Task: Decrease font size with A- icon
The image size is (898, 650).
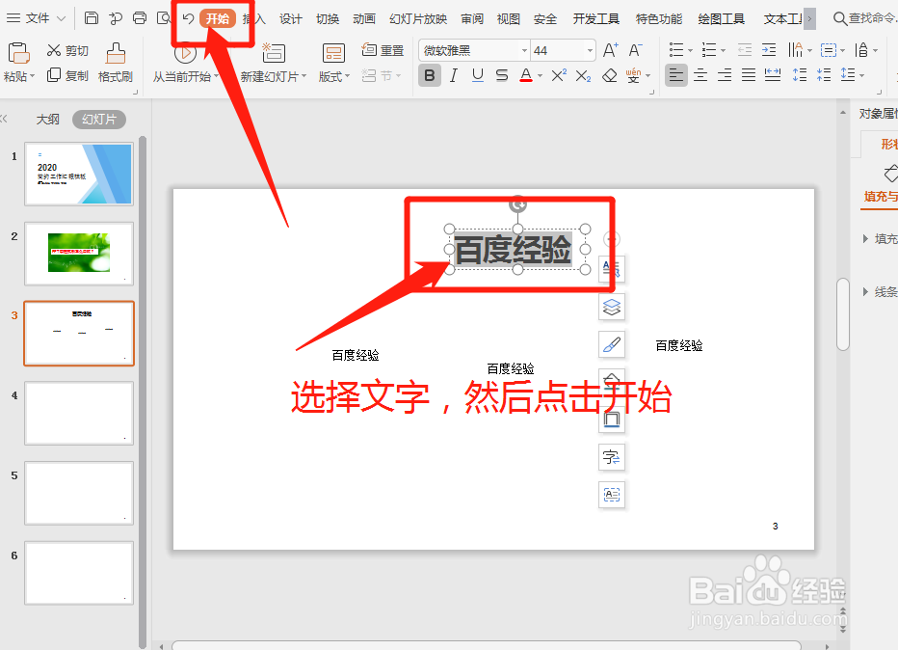Action: point(635,50)
